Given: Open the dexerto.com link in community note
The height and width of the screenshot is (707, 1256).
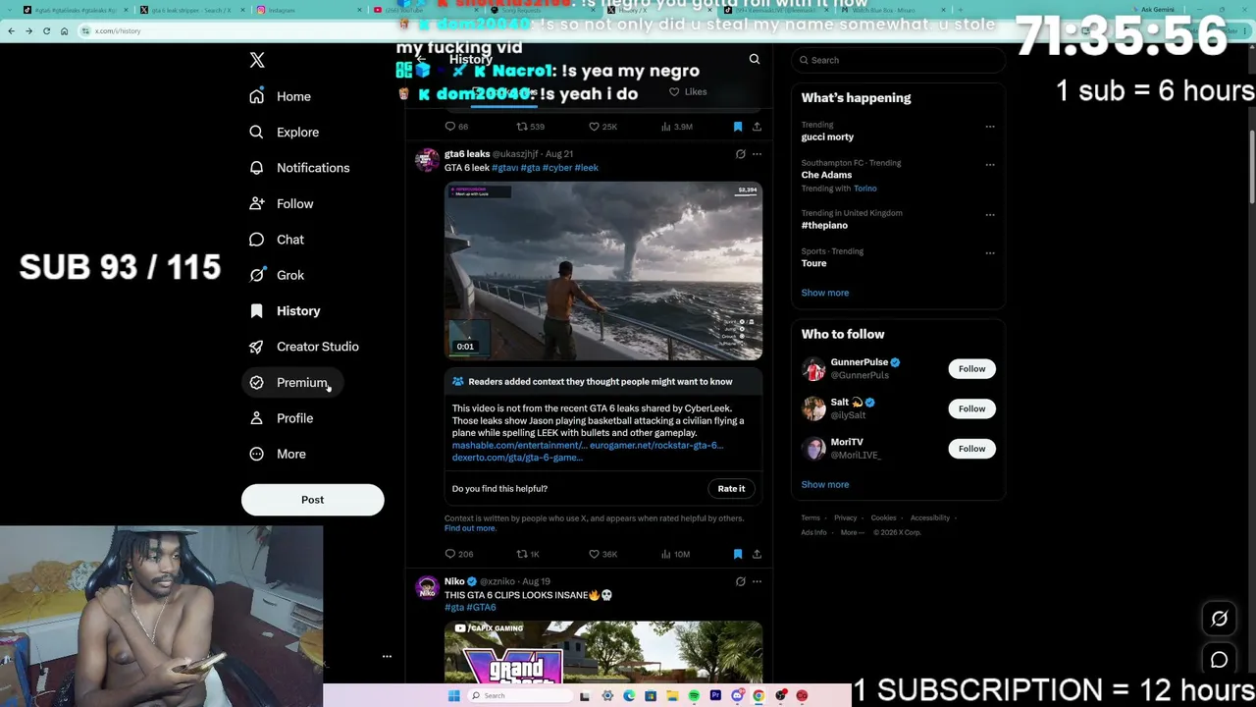Looking at the screenshot, I should 517,458.
